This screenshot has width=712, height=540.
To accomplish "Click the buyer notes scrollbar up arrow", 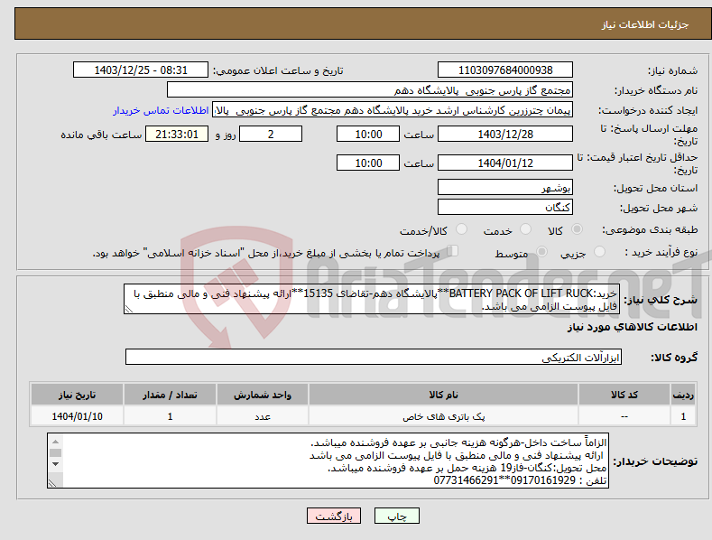I will (x=55, y=442).
